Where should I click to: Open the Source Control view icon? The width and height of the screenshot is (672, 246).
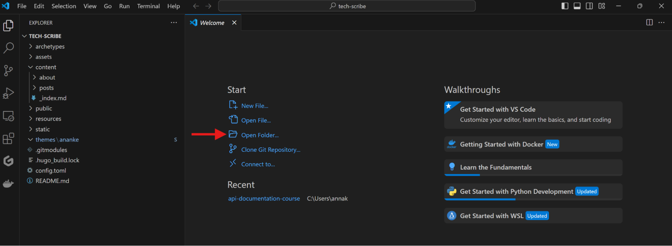click(x=8, y=70)
